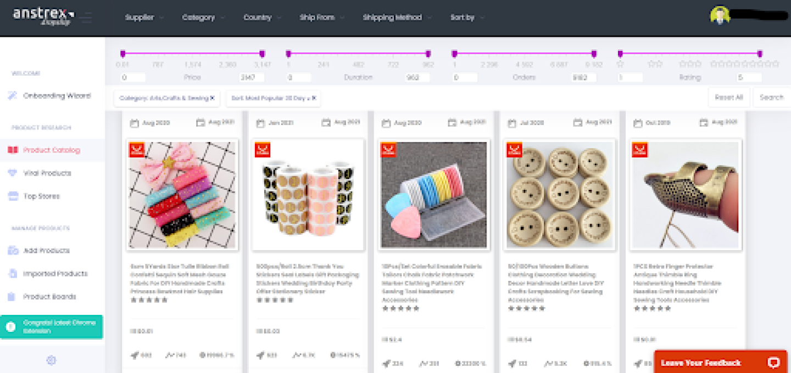Click the Price slider's right handle
791x373 pixels.
coord(262,54)
